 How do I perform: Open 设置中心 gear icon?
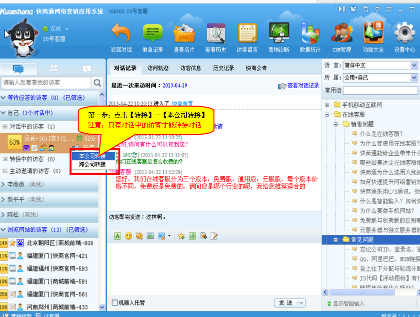coord(404,33)
